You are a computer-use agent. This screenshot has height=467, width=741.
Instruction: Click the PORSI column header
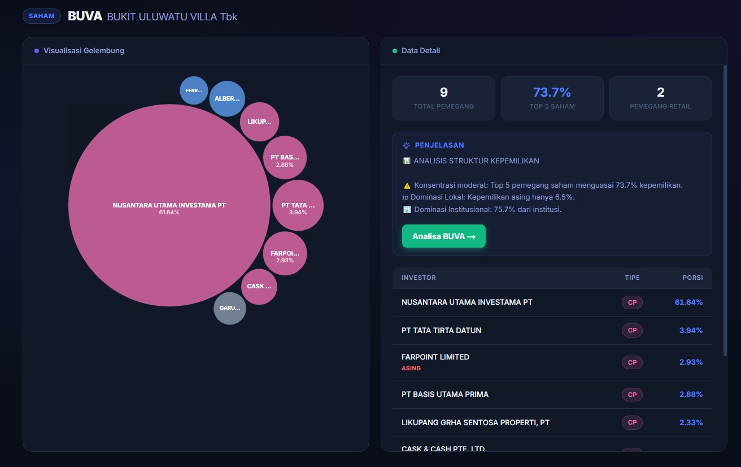coord(692,278)
